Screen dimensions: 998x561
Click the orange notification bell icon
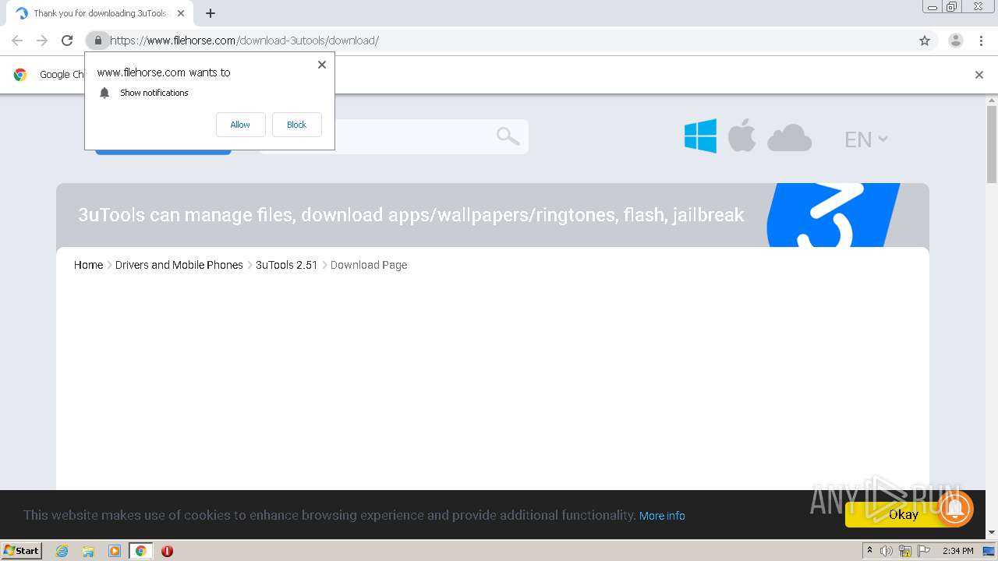point(955,509)
